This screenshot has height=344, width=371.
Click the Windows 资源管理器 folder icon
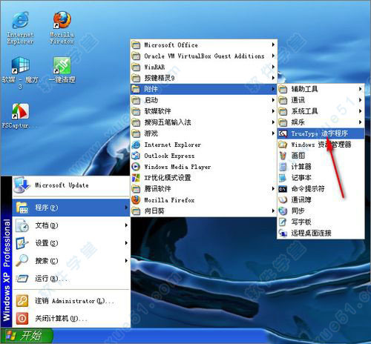click(283, 145)
